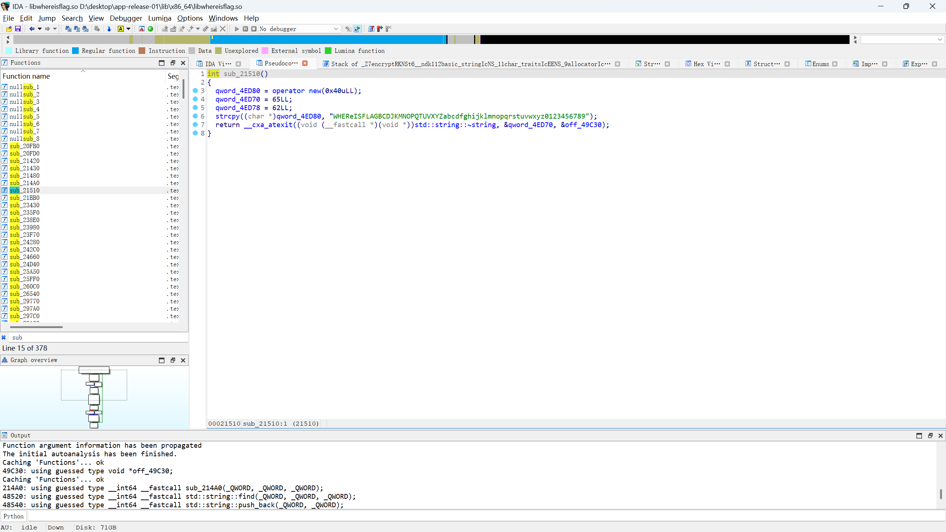Click the green circle toolbar icon
This screenshot has width=946, height=532.
(150, 29)
